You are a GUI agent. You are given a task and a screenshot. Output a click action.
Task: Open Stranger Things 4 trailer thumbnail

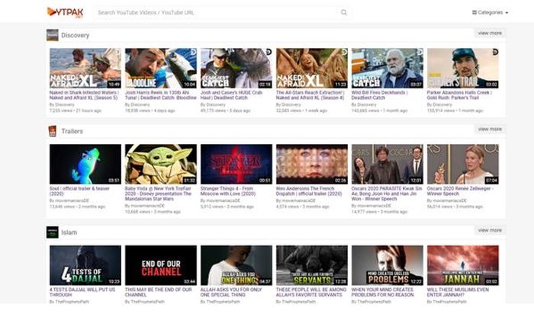point(236,164)
